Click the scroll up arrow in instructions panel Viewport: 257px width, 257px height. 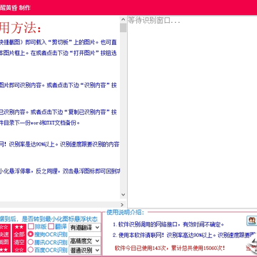tap(123, 19)
